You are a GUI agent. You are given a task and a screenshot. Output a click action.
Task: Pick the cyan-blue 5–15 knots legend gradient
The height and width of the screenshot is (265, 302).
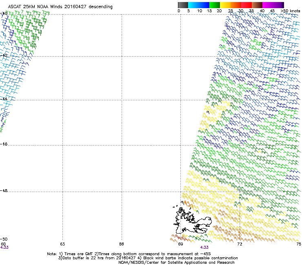pyautogui.click(x=199, y=5)
